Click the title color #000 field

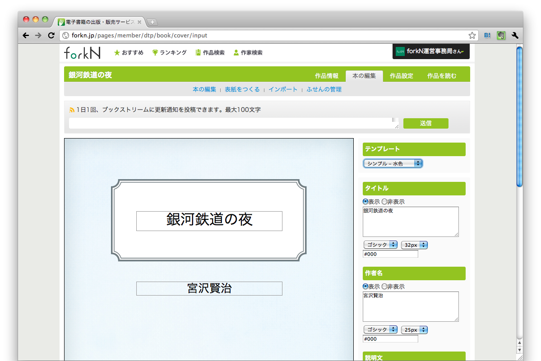[x=390, y=254]
